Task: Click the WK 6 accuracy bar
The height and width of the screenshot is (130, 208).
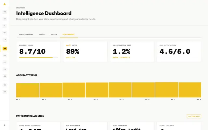Action: click(143, 90)
